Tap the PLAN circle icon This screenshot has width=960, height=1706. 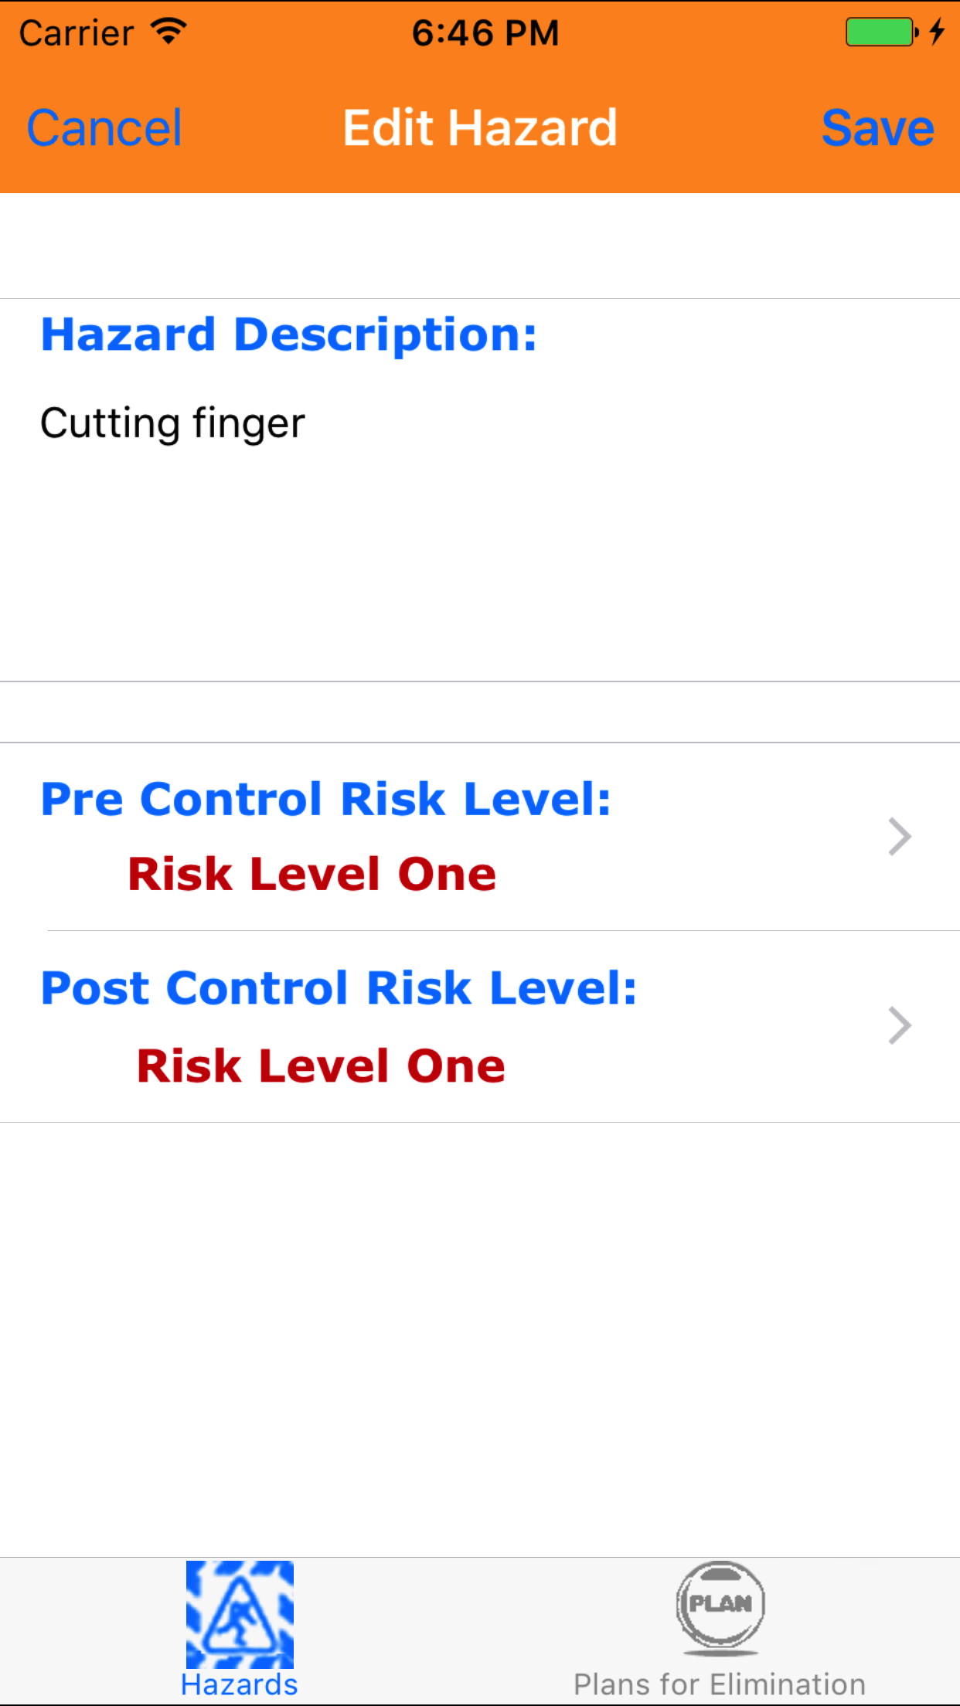point(720,1606)
